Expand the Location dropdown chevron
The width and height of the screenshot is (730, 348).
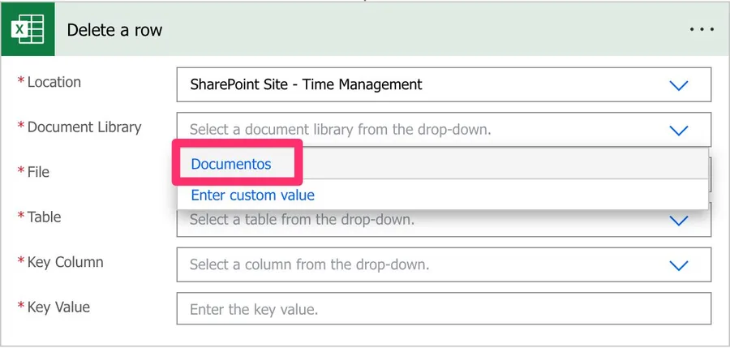(x=678, y=85)
